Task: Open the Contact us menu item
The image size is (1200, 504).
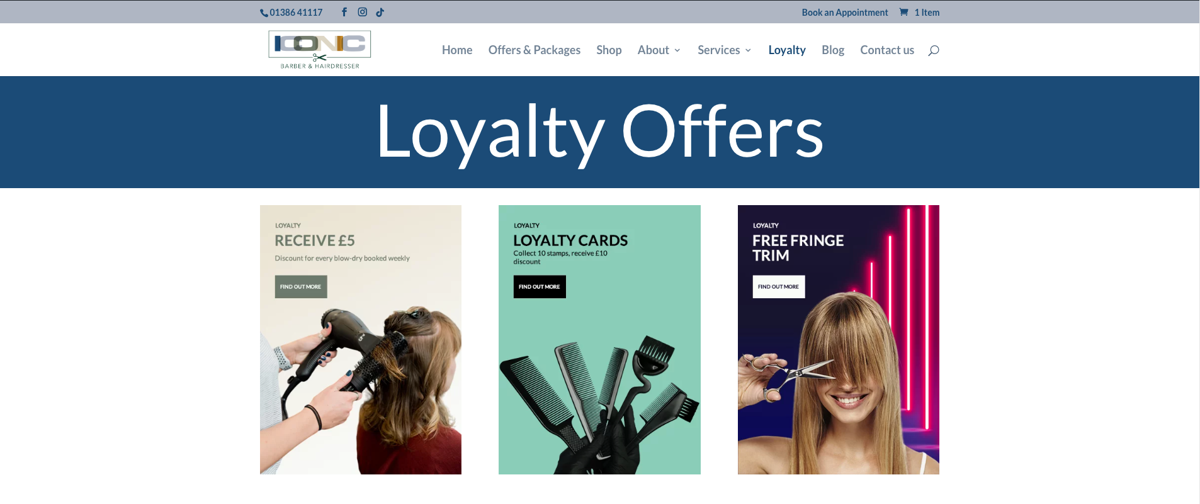Action: (887, 50)
